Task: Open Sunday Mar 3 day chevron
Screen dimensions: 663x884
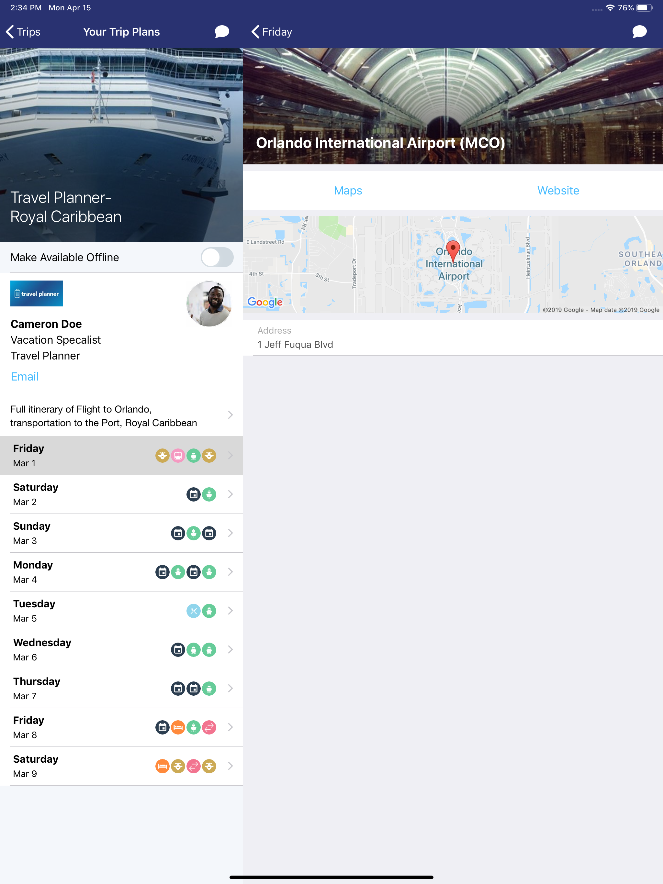Action: (x=230, y=533)
